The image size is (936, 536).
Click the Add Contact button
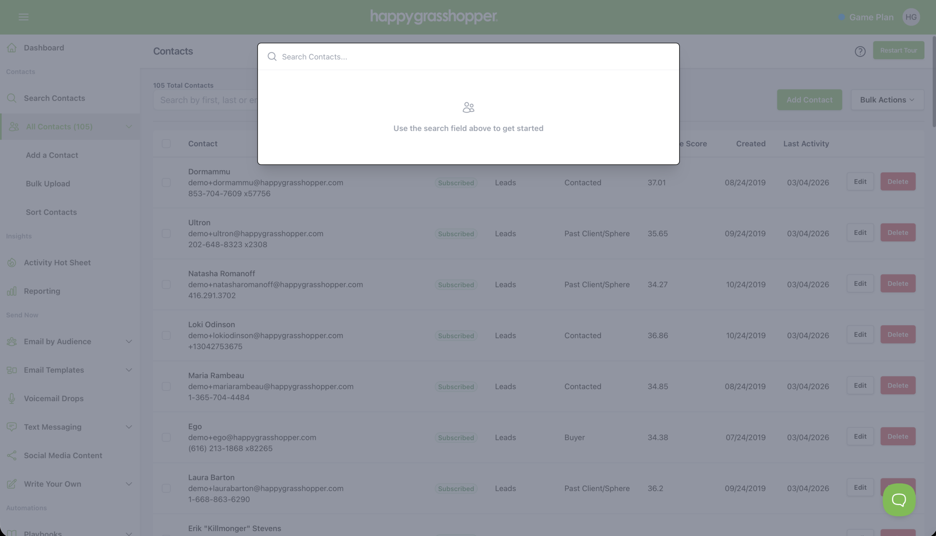[x=809, y=100]
